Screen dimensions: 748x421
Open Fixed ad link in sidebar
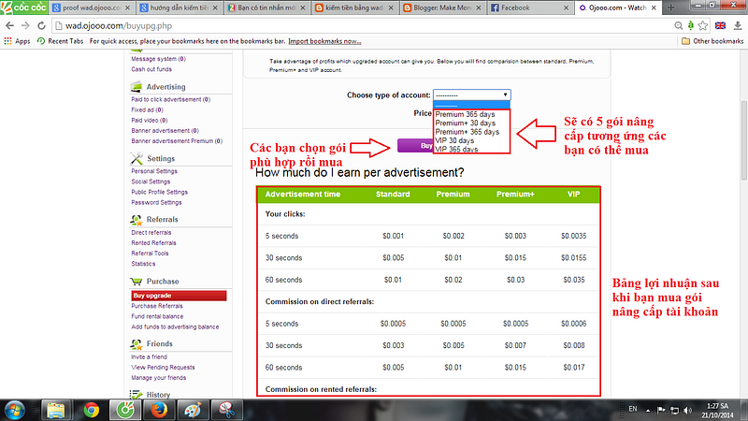coord(148,110)
